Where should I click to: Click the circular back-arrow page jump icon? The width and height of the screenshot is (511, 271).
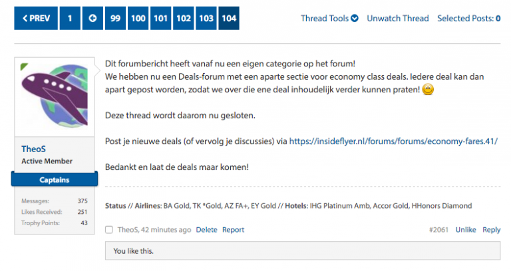point(92,18)
